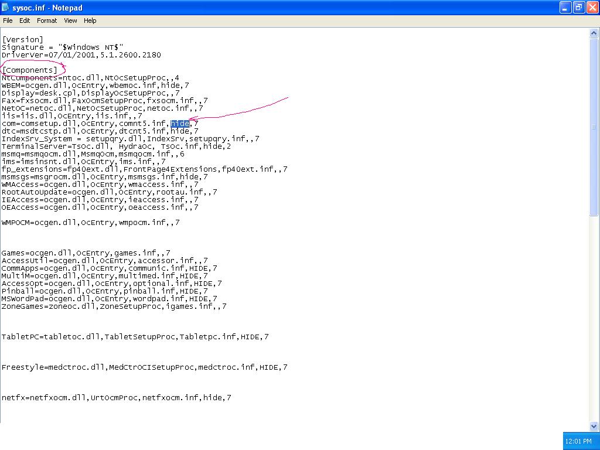
Task: Click the [Components] section header text
Action: tap(29, 70)
